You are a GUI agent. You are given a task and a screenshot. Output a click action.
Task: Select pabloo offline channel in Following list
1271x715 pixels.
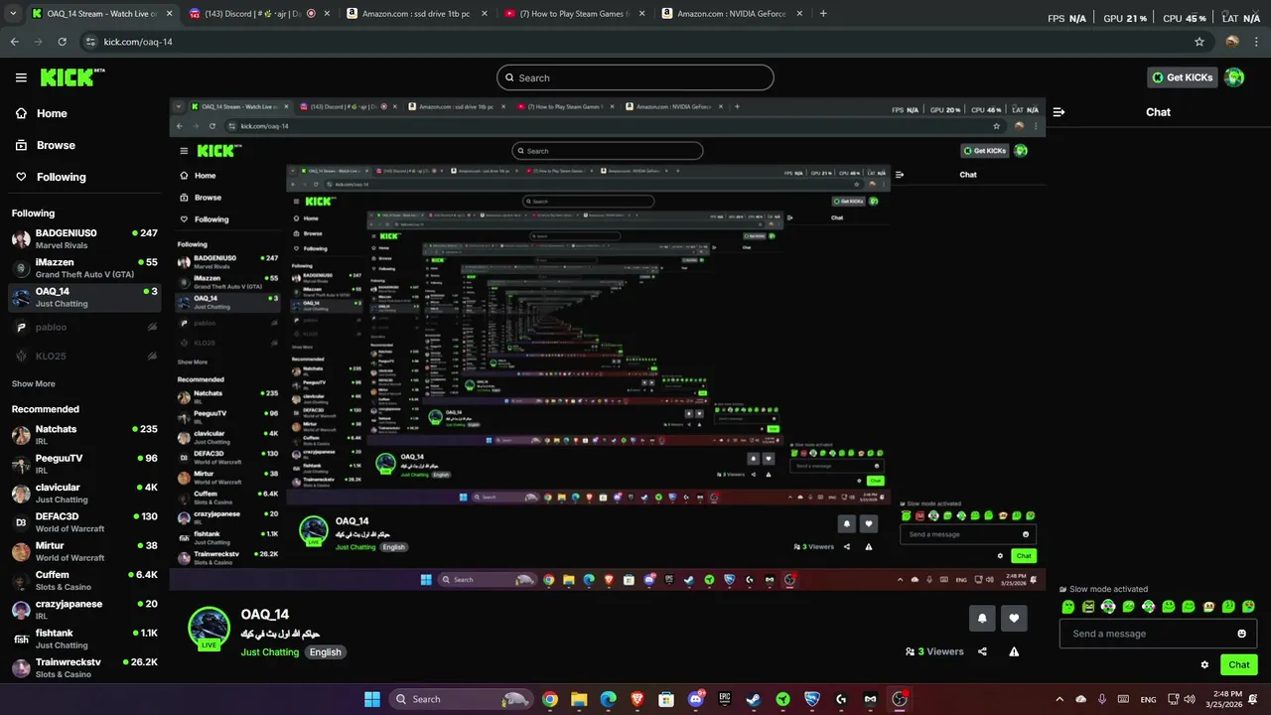(84, 327)
